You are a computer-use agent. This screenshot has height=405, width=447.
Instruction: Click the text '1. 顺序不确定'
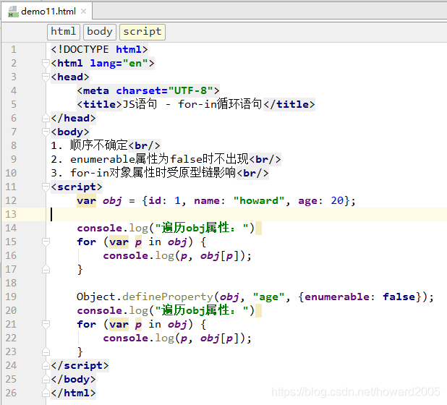click(x=89, y=145)
